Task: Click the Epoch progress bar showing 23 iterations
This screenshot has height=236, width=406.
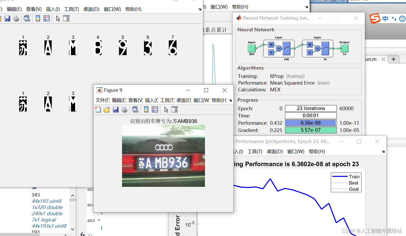Action: 311,108
